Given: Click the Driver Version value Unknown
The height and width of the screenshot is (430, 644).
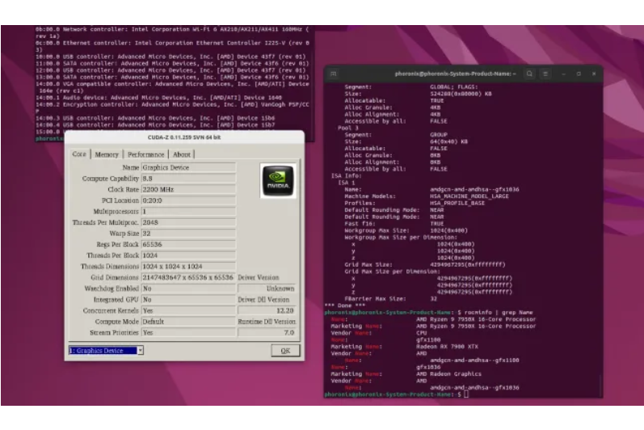Looking at the screenshot, I should coord(267,289).
